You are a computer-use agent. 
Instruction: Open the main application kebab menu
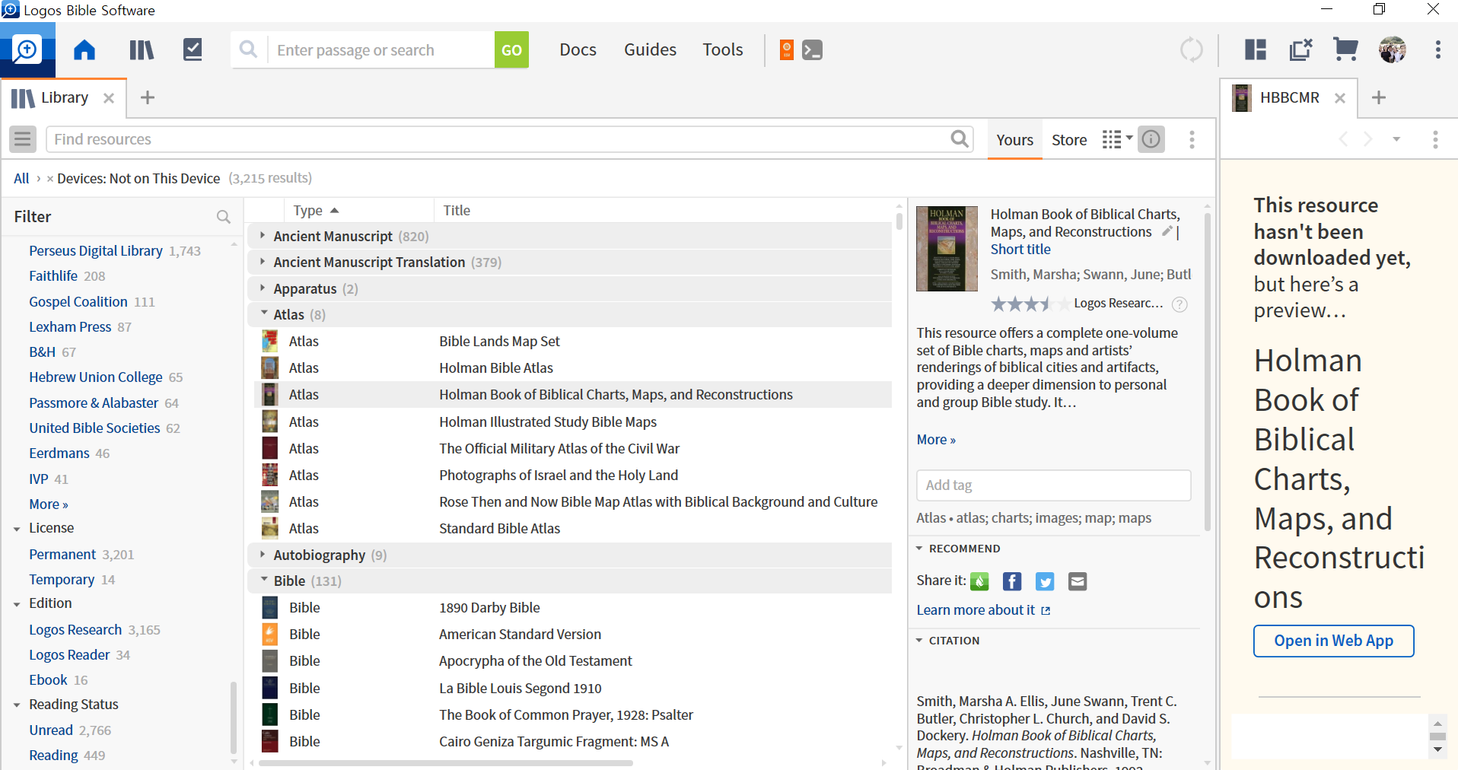click(1437, 50)
